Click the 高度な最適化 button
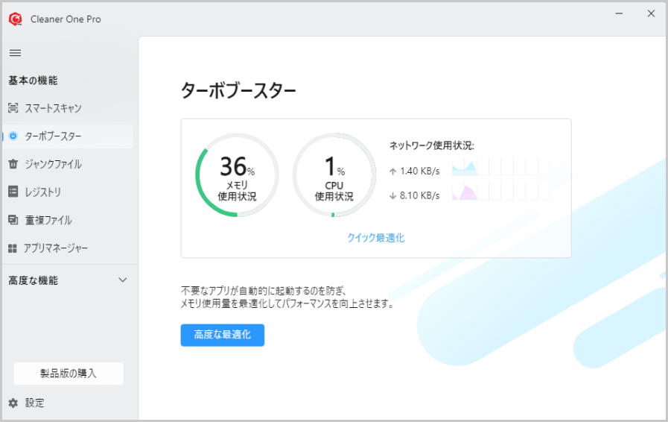Image resolution: width=668 pixels, height=422 pixels. coord(222,335)
